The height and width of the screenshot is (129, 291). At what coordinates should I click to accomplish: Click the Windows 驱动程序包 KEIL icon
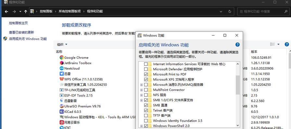click(x=62, y=117)
